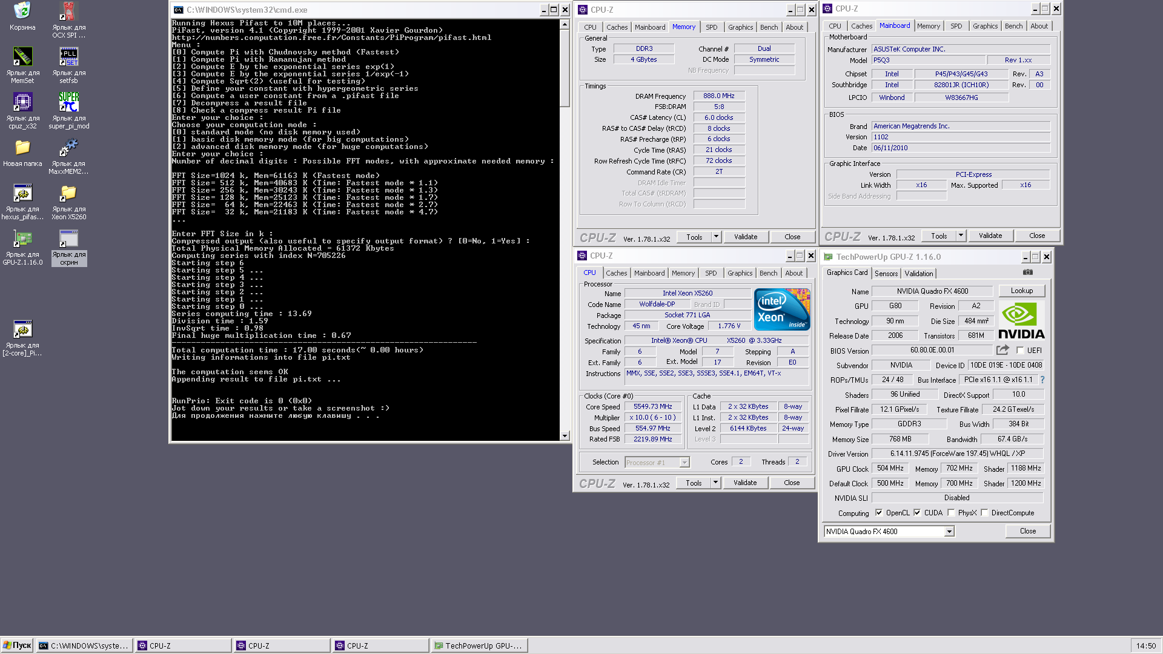
Task: Click the Intel Xeon inside logo
Action: point(782,309)
